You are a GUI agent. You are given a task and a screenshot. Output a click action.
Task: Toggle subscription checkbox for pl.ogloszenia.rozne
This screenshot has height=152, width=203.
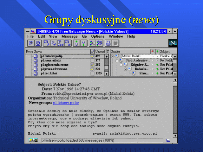pyautogui.click(x=92, y=65)
